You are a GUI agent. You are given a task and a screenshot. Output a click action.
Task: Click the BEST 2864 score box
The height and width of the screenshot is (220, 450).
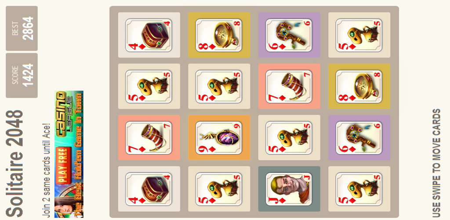22,29
